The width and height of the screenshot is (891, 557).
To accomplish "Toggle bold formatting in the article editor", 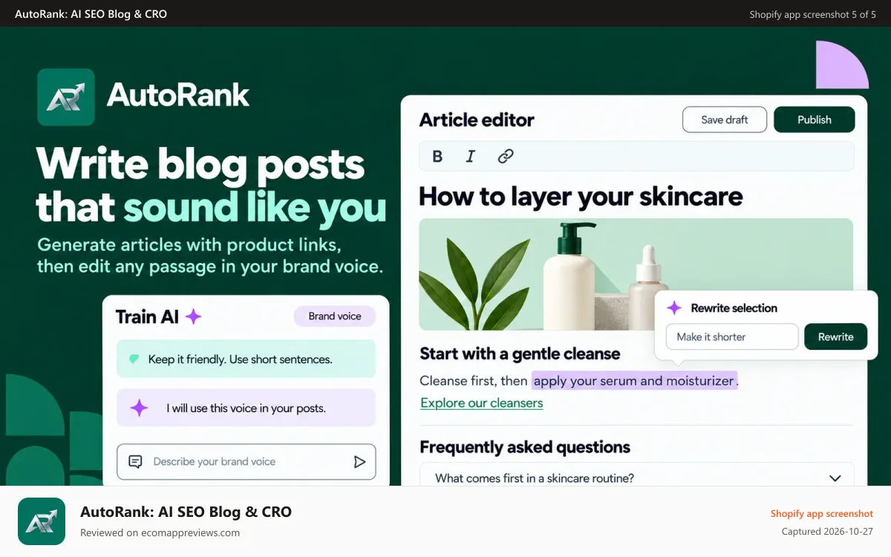I will [x=437, y=156].
